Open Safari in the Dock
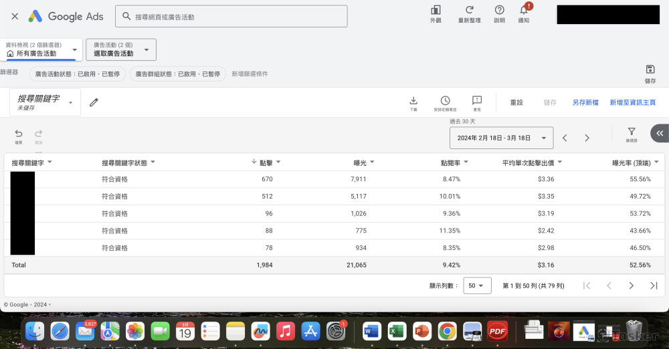The height and width of the screenshot is (349, 669). [x=60, y=331]
